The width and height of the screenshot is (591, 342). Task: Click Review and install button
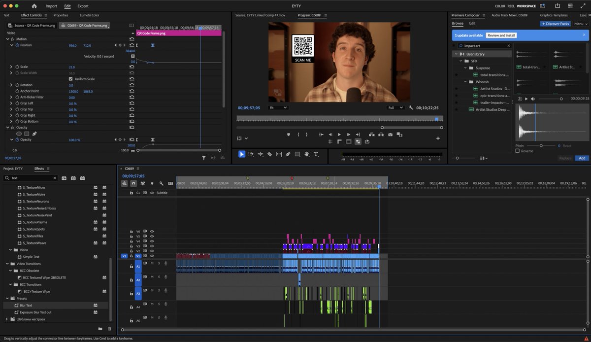click(501, 35)
